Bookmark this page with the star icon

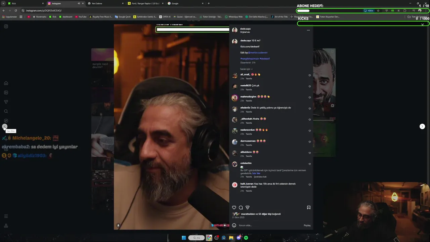378,10
